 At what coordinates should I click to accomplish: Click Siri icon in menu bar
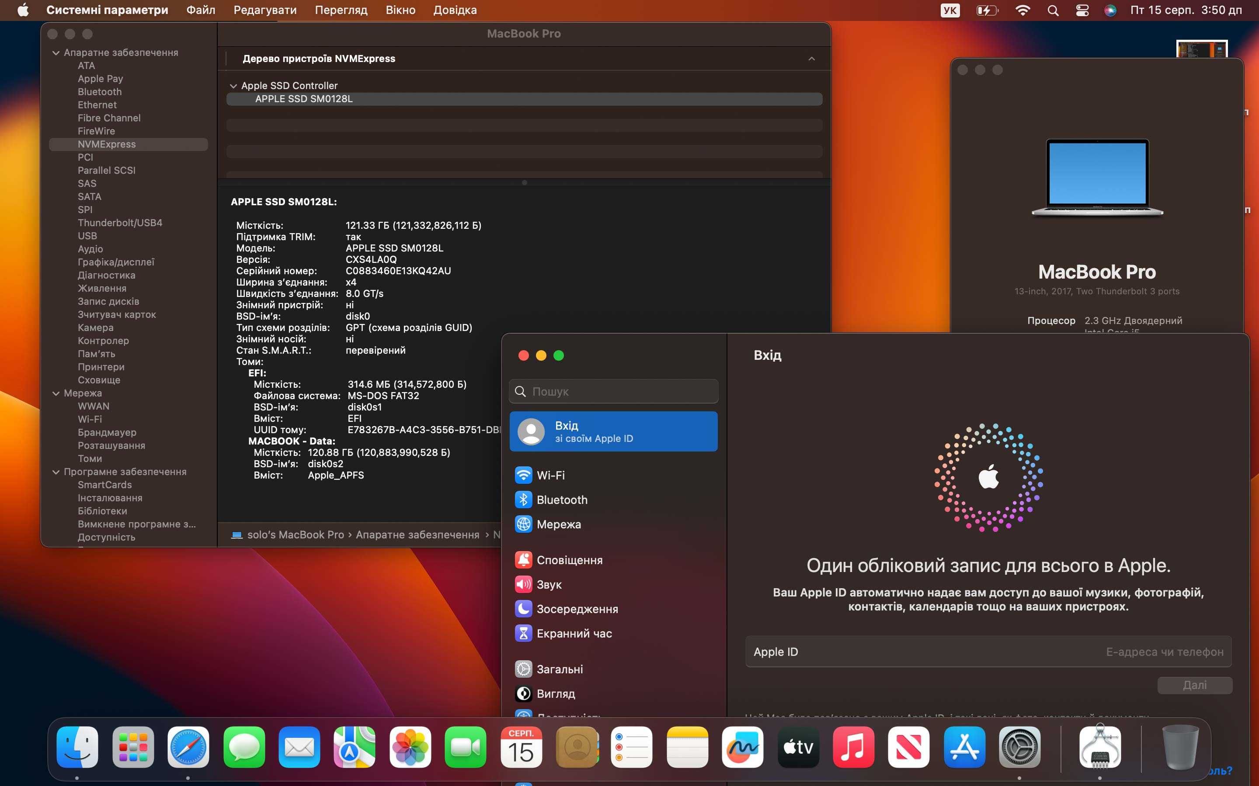(x=1110, y=10)
